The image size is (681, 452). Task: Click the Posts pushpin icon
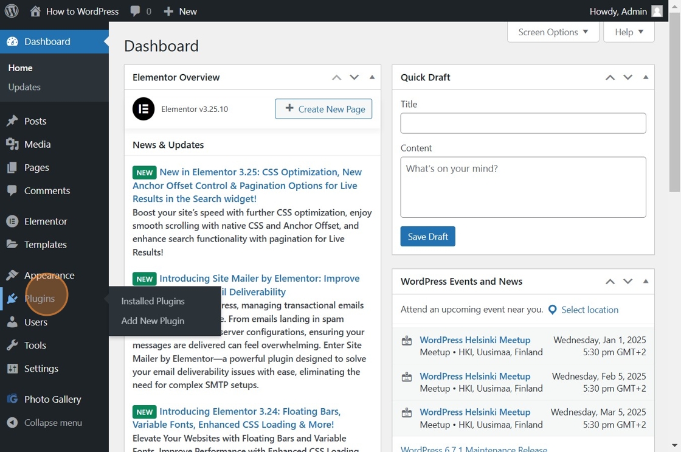(12, 121)
